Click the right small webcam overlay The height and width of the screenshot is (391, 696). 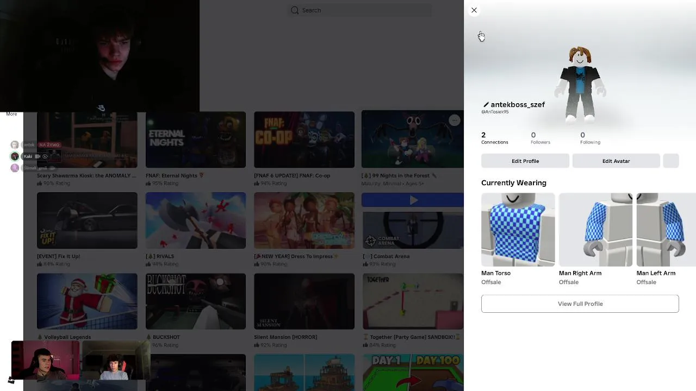[116, 361]
